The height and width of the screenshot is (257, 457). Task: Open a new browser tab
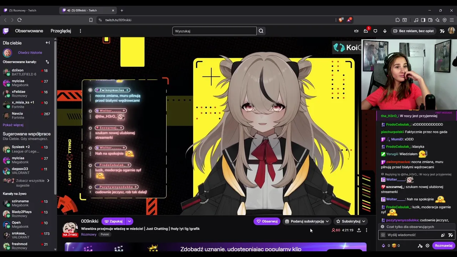pos(122,10)
